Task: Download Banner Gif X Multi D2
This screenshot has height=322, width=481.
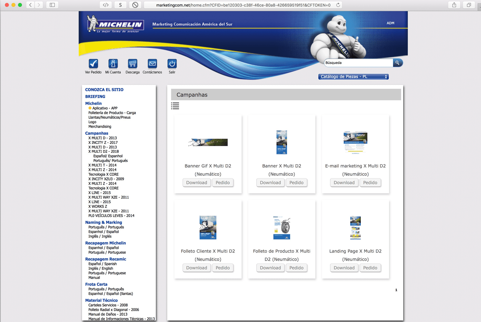Action: tap(197, 183)
